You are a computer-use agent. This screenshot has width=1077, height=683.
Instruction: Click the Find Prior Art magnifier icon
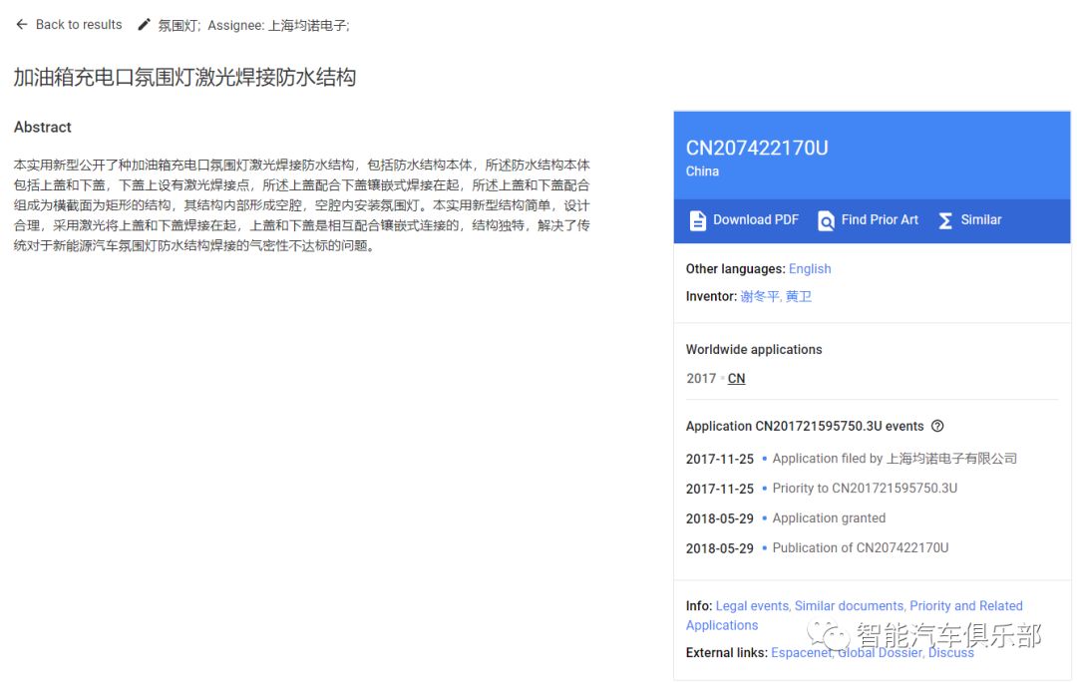pos(826,220)
